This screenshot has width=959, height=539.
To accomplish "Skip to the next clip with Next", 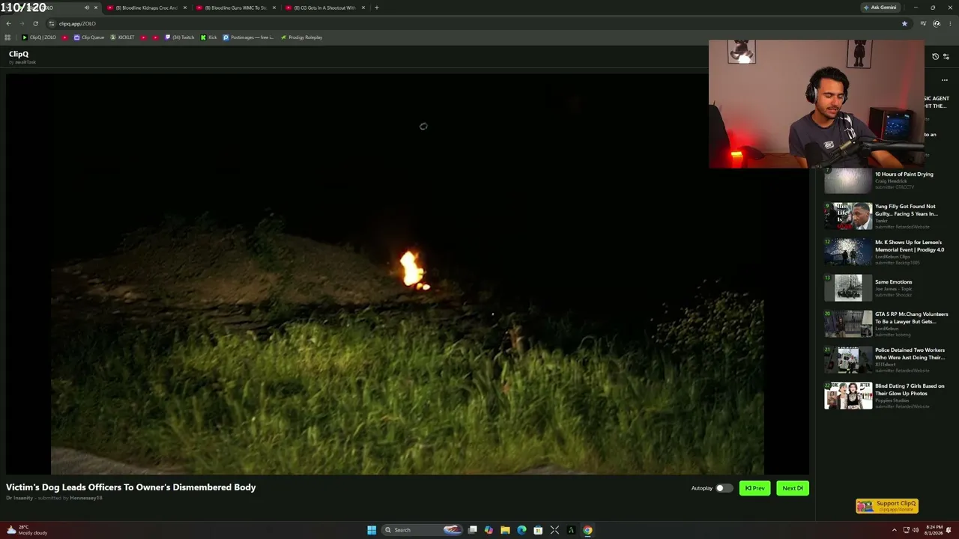I will click(793, 488).
